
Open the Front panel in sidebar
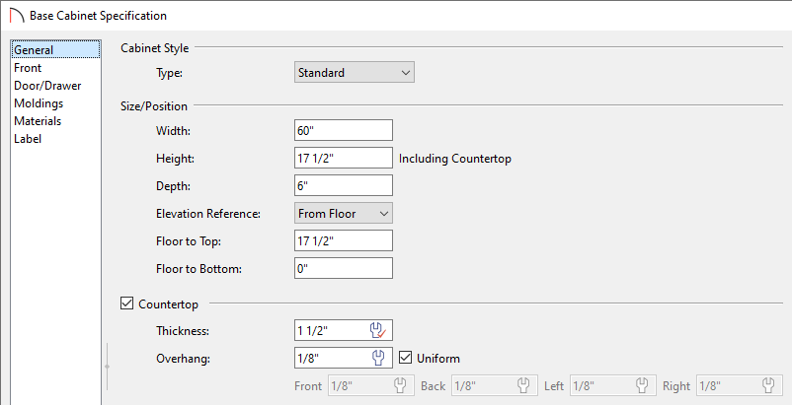tap(28, 68)
